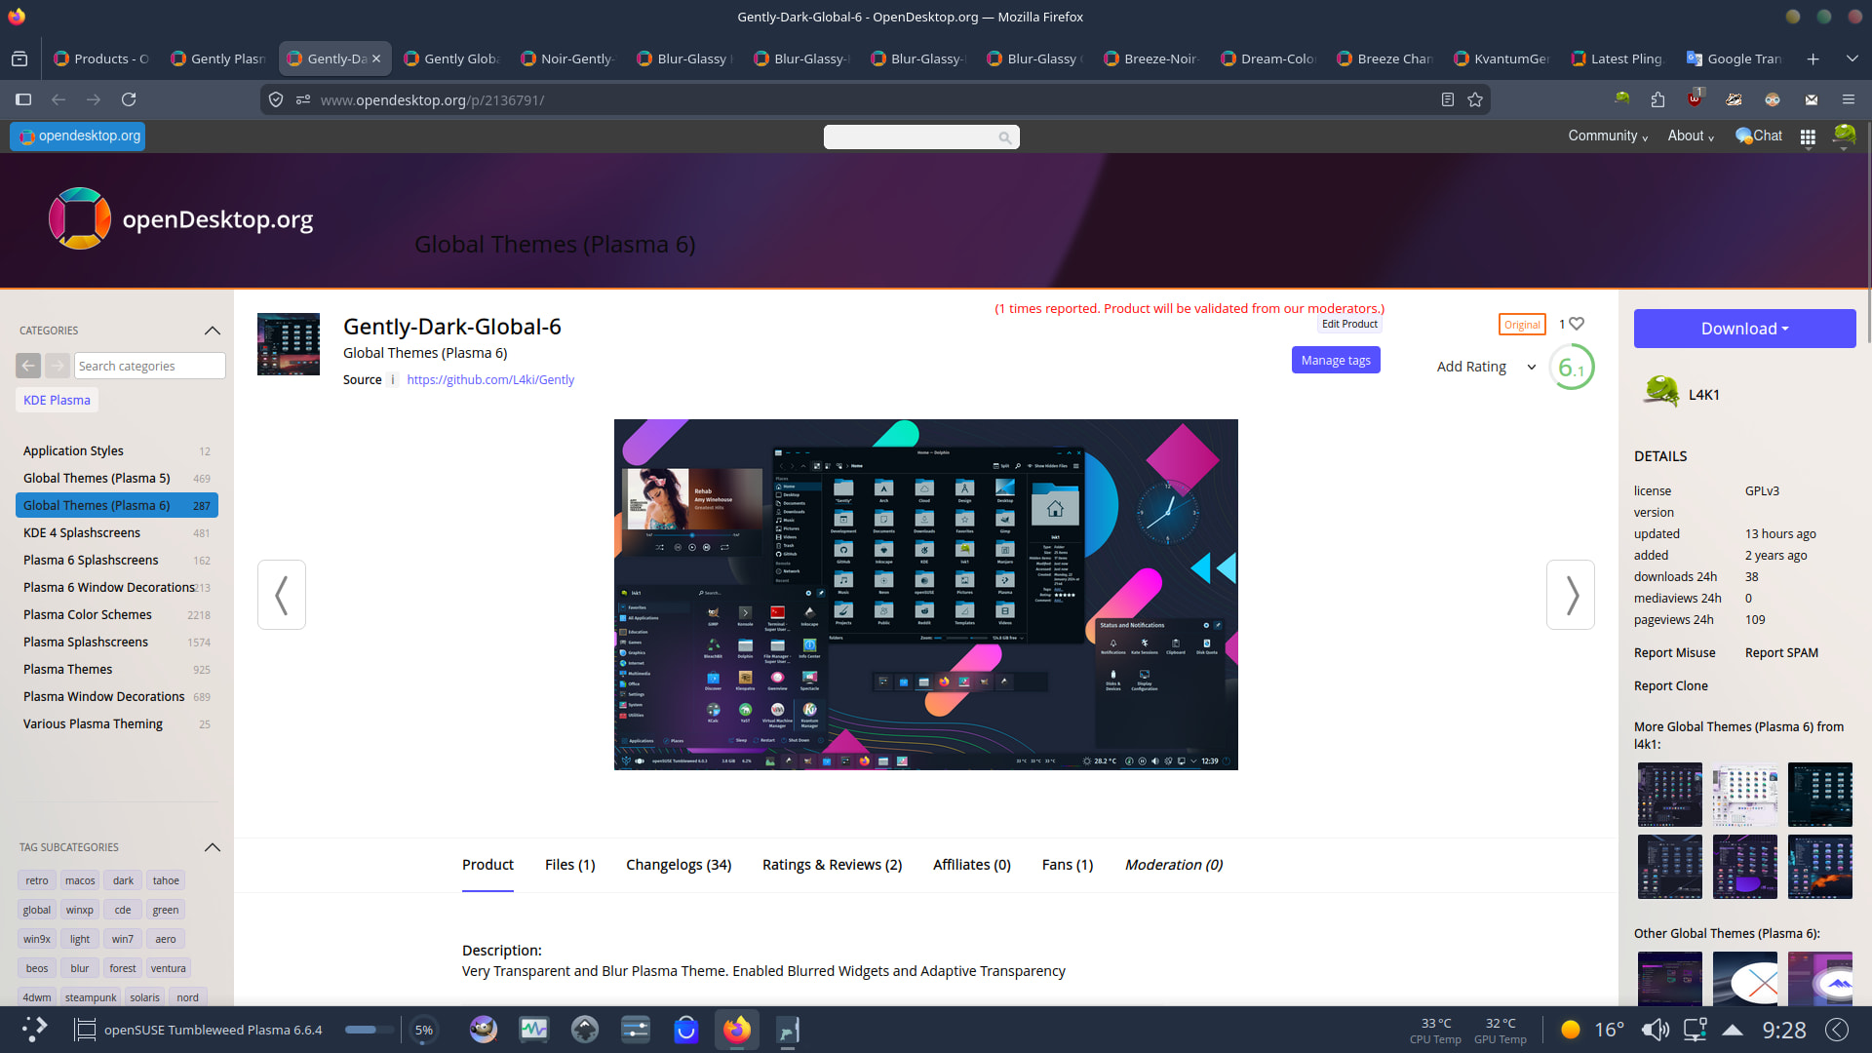Show next screenshot with right arrow
This screenshot has height=1053, width=1872.
coord(1570,595)
